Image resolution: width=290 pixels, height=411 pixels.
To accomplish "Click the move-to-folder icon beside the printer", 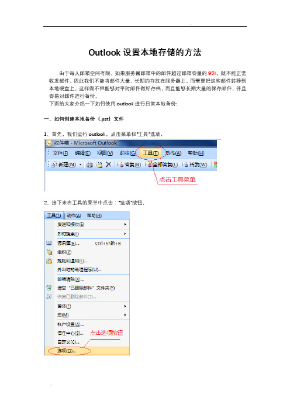I will pyautogui.click(x=99, y=165).
